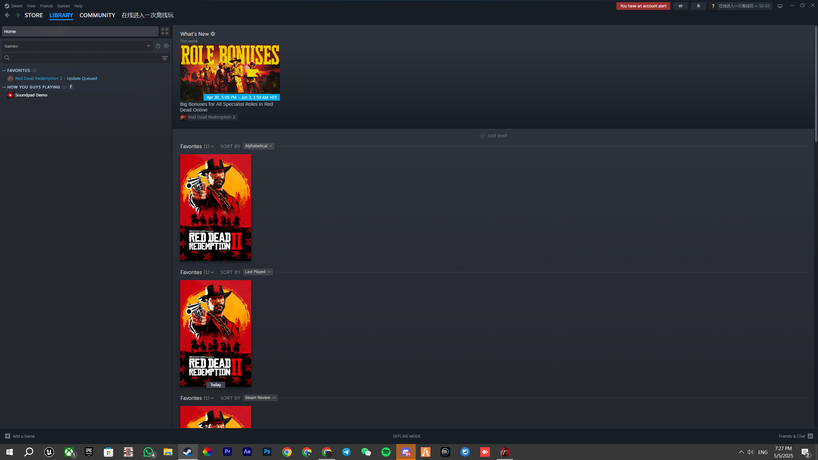Open Adobe Premiere Pro from taskbar

(228, 452)
